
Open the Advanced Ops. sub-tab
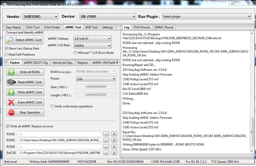pyautogui.click(x=63, y=63)
